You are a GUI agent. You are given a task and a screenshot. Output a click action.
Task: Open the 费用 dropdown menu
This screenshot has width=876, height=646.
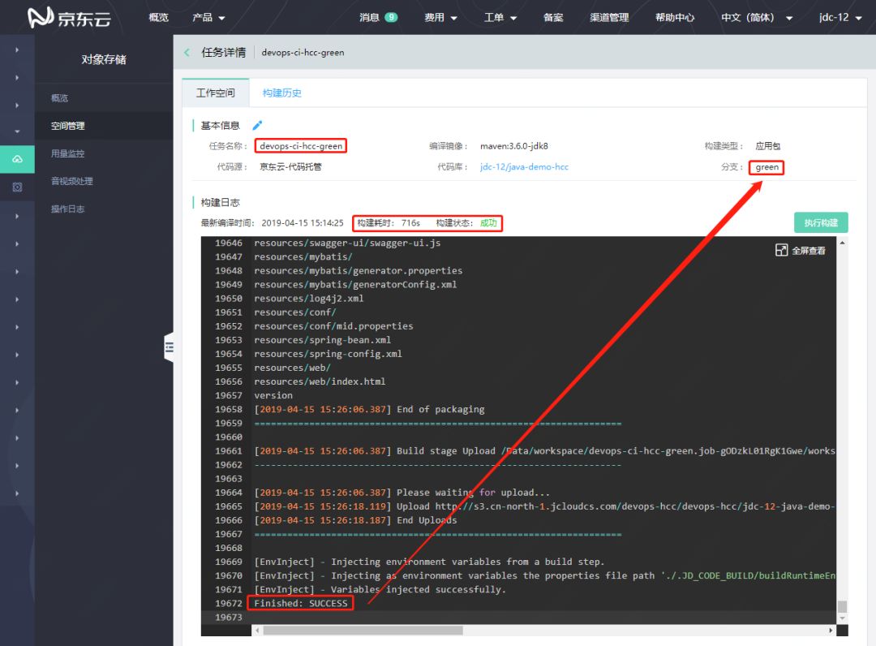tap(440, 17)
